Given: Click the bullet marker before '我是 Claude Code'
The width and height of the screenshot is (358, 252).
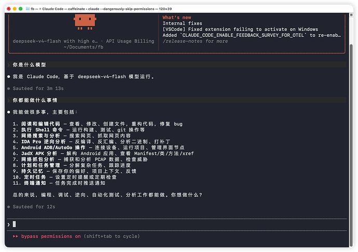Looking at the screenshot, I should tap(8, 76).
